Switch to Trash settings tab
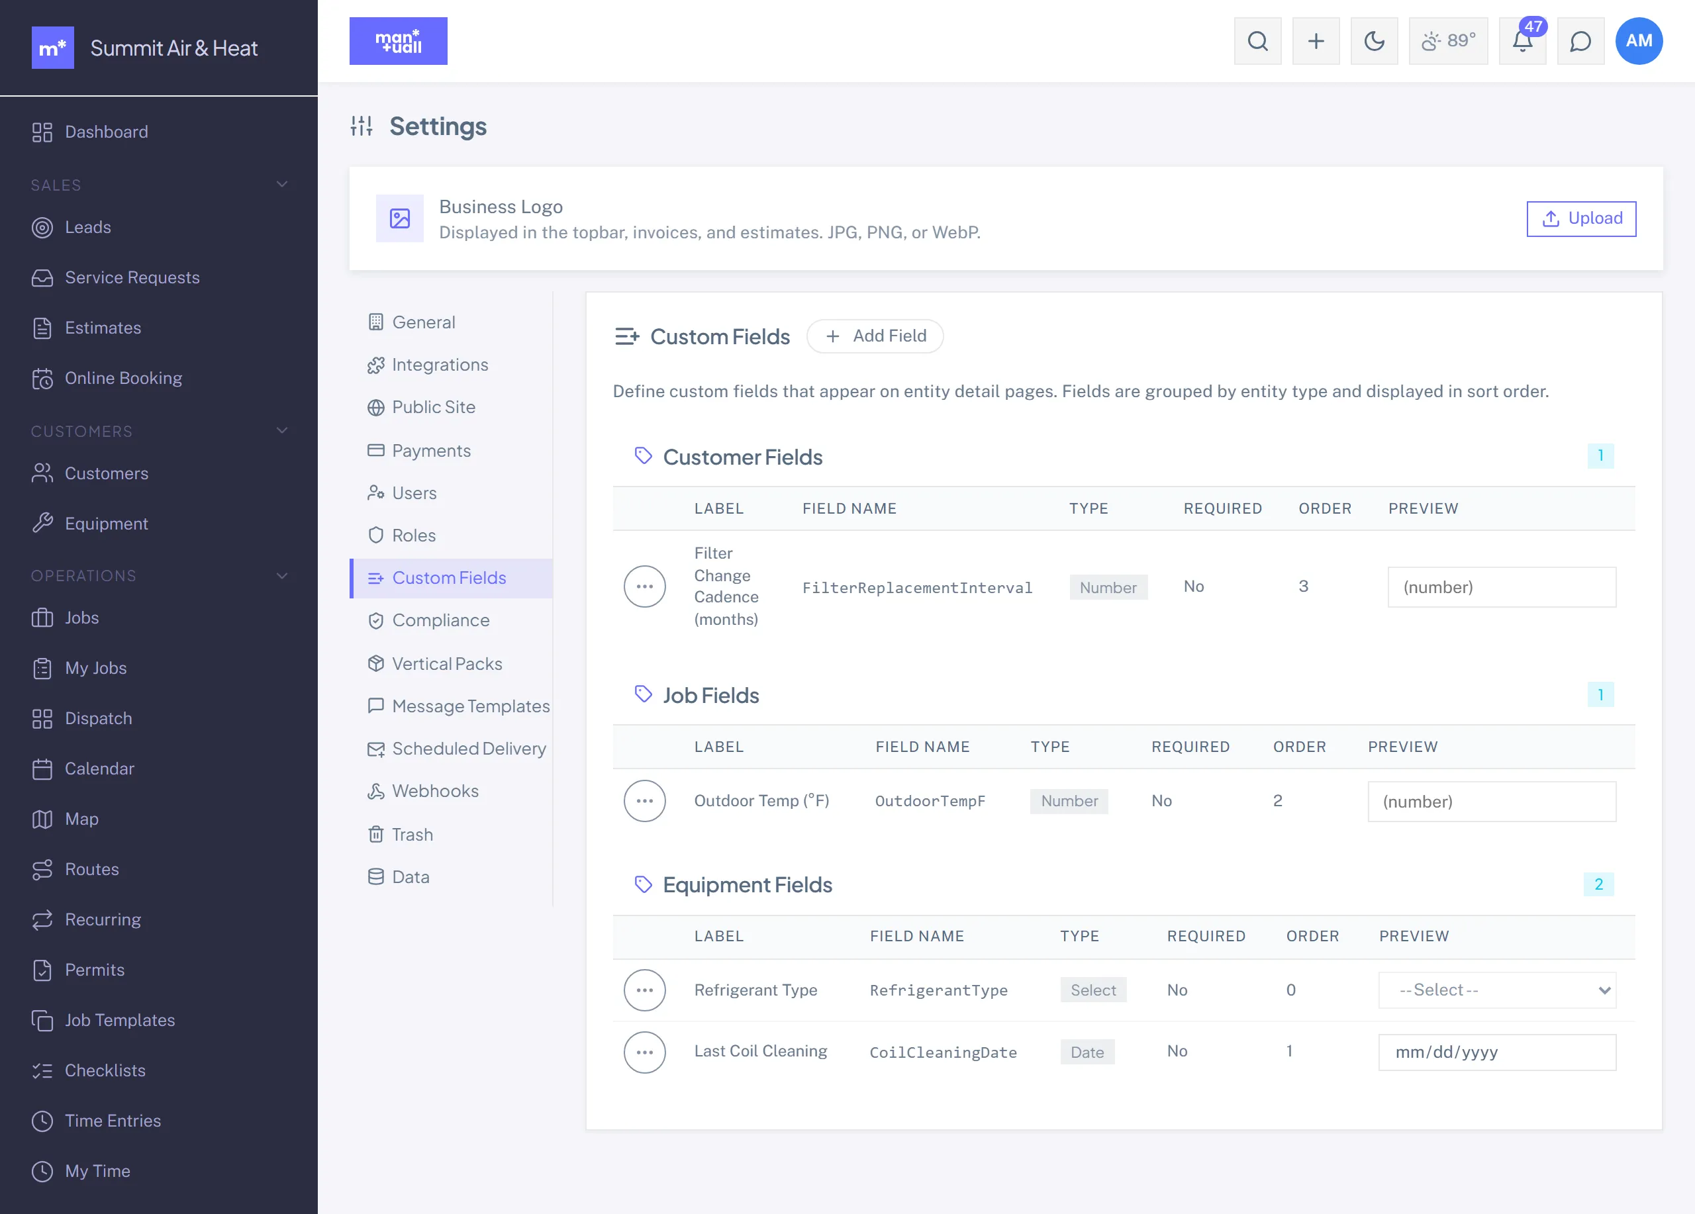 pos(452,835)
